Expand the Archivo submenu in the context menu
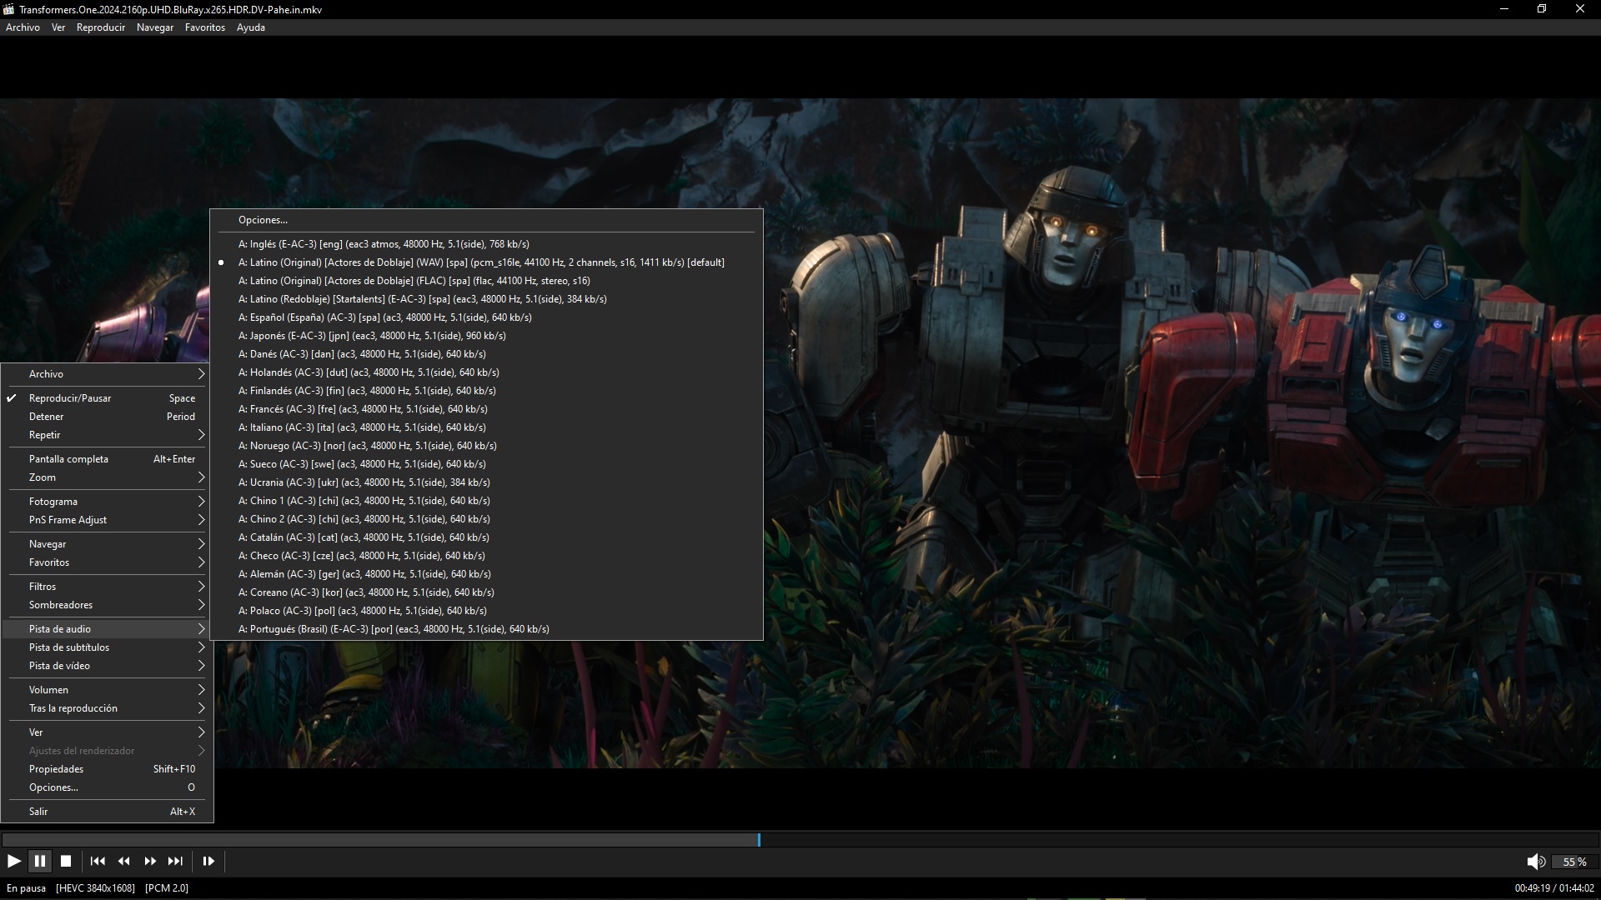The image size is (1601, 900). coord(107,374)
